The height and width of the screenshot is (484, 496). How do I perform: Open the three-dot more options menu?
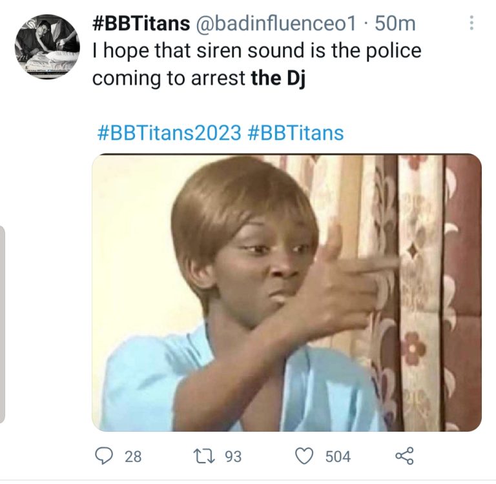[471, 23]
